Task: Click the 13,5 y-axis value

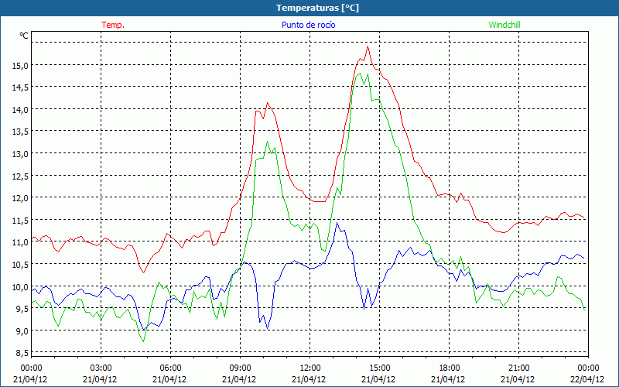Action: pyautogui.click(x=20, y=132)
